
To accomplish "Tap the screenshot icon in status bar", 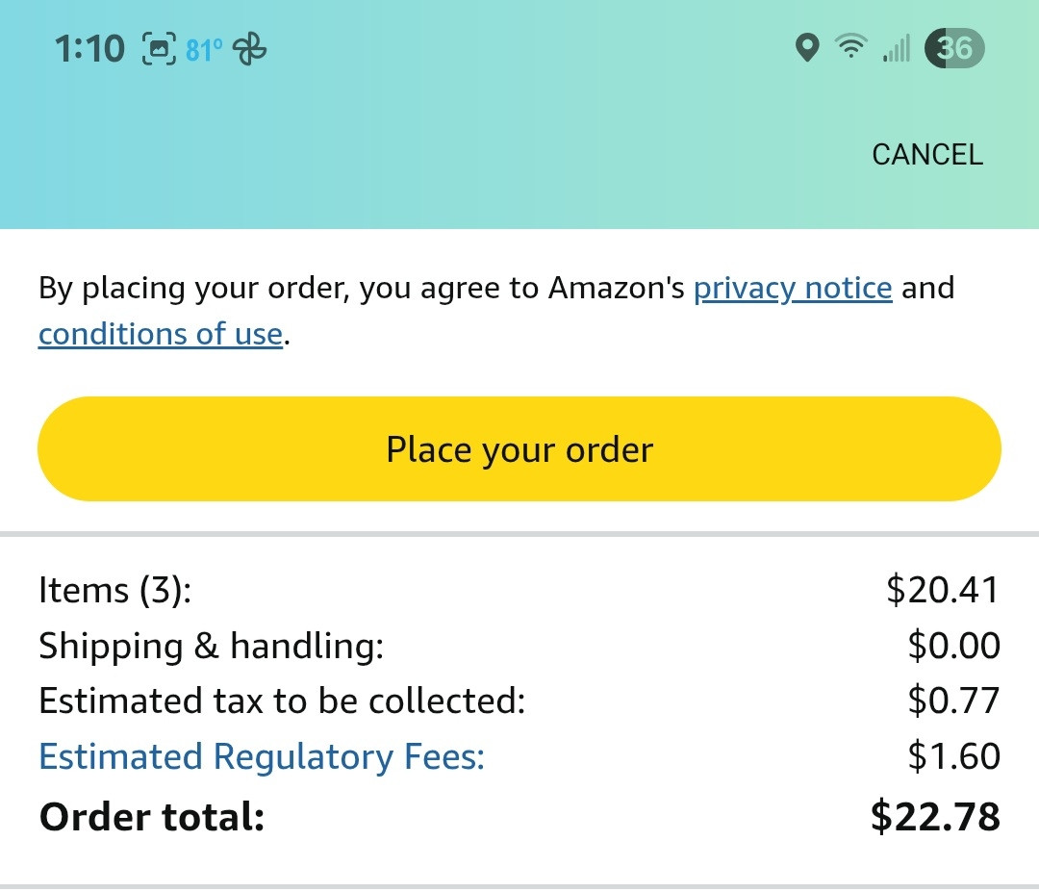I will click(159, 49).
